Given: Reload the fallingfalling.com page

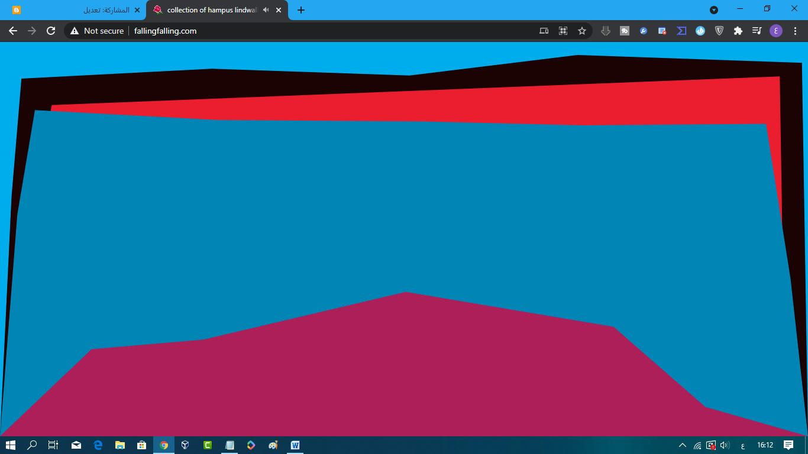Looking at the screenshot, I should [51, 31].
